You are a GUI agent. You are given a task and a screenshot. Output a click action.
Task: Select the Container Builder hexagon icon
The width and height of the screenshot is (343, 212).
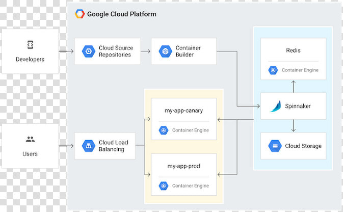coord(165,51)
